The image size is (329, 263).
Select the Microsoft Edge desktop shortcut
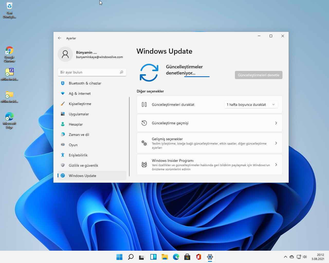[10, 120]
